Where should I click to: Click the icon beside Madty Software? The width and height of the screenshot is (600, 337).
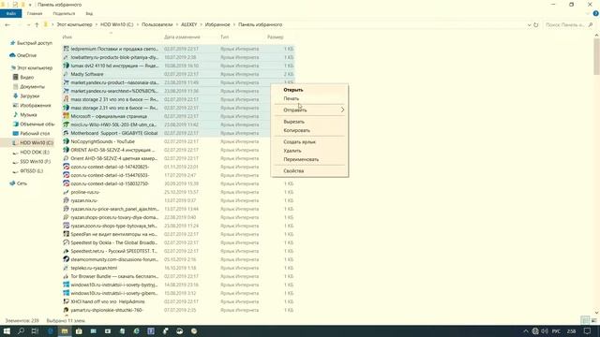tap(66, 74)
